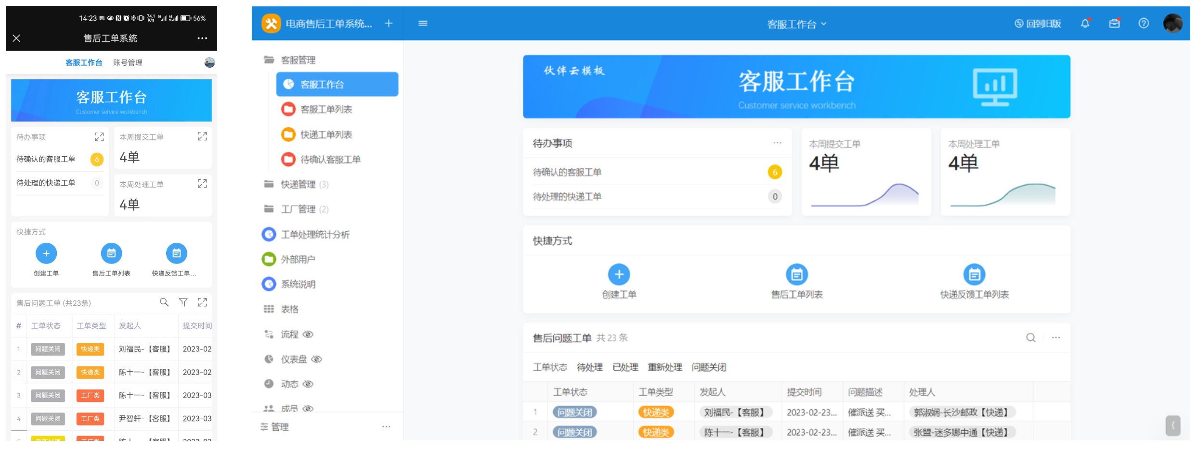Click 管理 at sidebar bottom

pos(274,427)
